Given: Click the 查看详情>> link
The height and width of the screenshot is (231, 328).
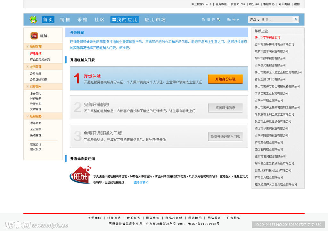Looking at the screenshot, I should [141, 182].
